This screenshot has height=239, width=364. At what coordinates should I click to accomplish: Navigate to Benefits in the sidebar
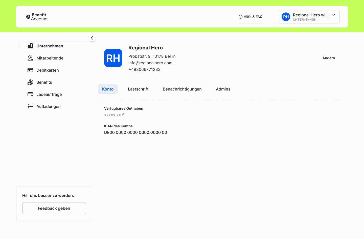[44, 82]
